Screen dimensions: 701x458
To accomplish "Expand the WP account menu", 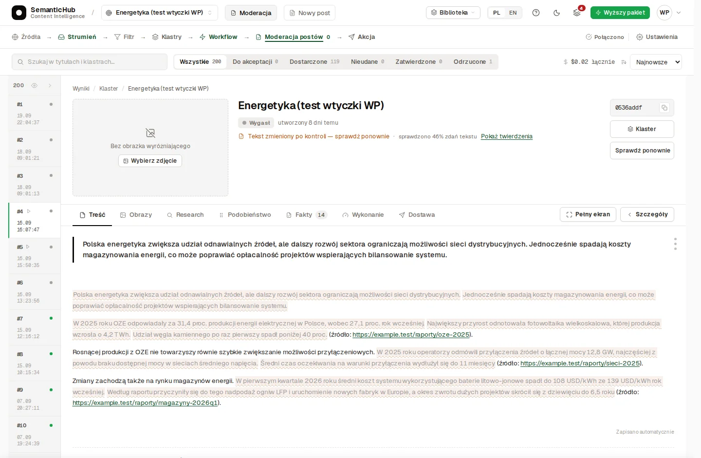I will tap(669, 13).
